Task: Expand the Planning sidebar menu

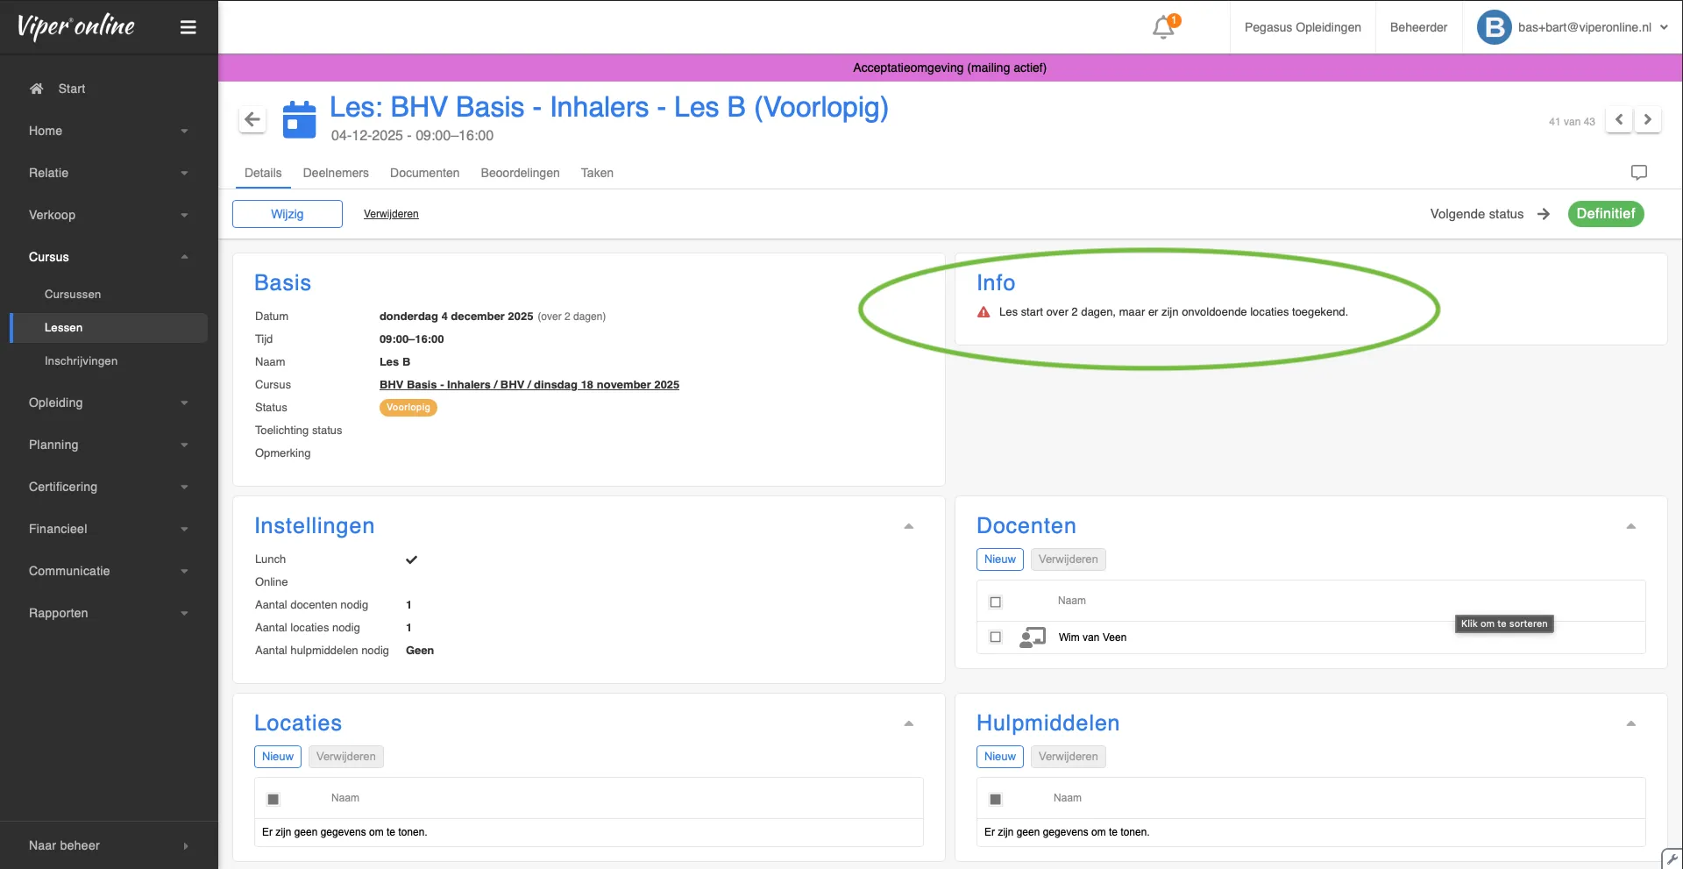Action: 109,445
